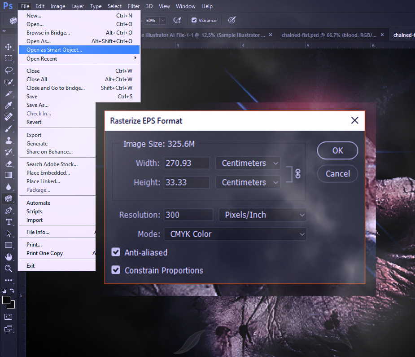Image resolution: width=415 pixels, height=357 pixels.
Task: Select the Lasso tool
Action: point(9,71)
